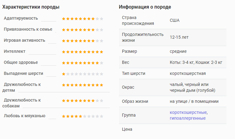Screen dimensions: 235x139
Task: Click the single star for Выпадение шерсти
Action: tap(64, 74)
